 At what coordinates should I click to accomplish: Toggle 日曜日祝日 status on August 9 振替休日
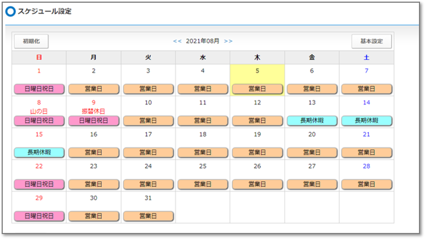click(94, 120)
